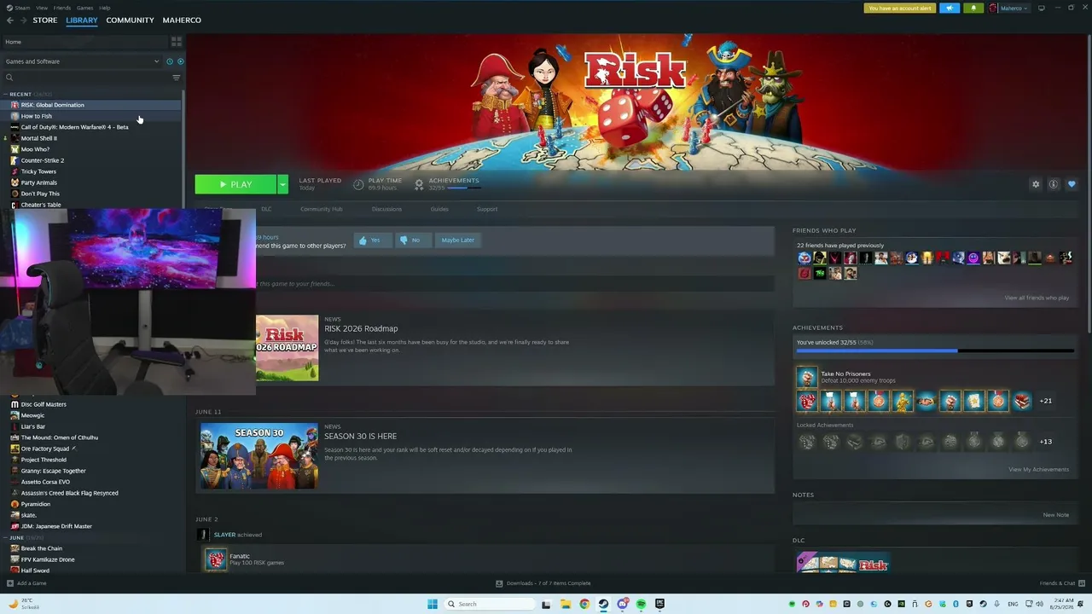Viewport: 1092px width, 614px height.
Task: Choose Maybe Later for recommendation
Action: pyautogui.click(x=457, y=240)
